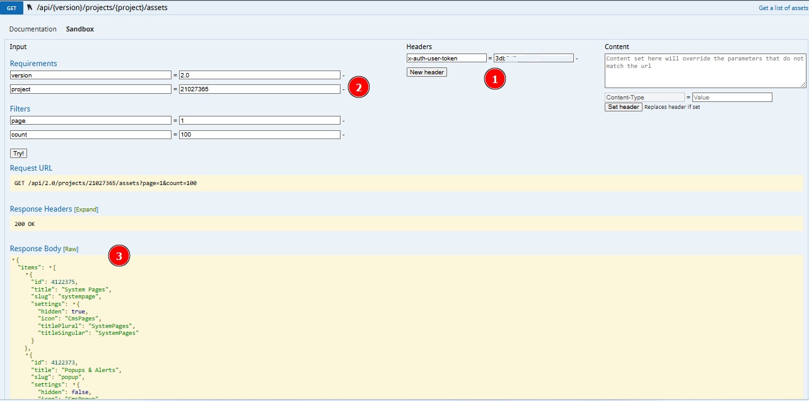Click the authentication-required icon beside the endpoint path

(30, 8)
